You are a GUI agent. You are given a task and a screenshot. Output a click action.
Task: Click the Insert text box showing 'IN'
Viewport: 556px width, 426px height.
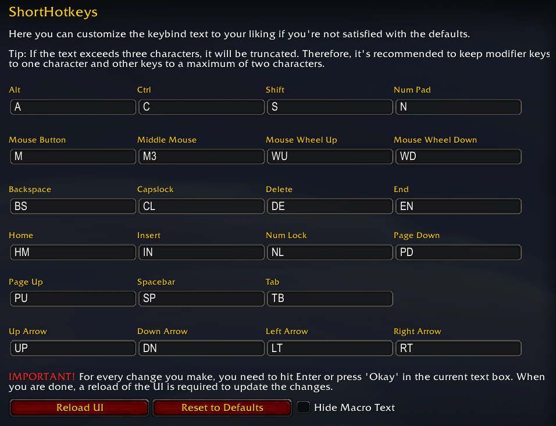201,252
